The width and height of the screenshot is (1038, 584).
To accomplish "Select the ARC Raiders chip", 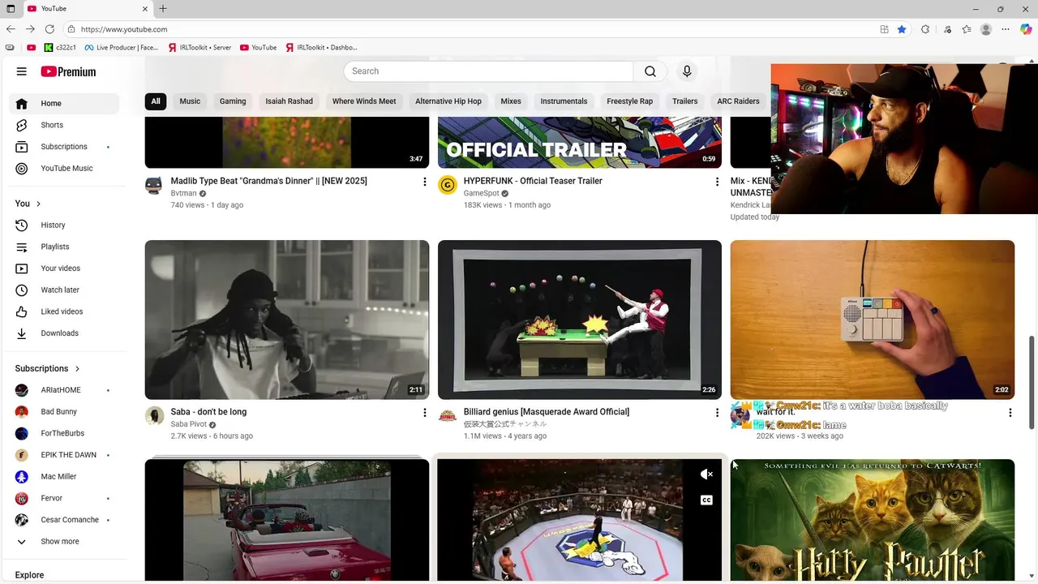I will coord(738,101).
